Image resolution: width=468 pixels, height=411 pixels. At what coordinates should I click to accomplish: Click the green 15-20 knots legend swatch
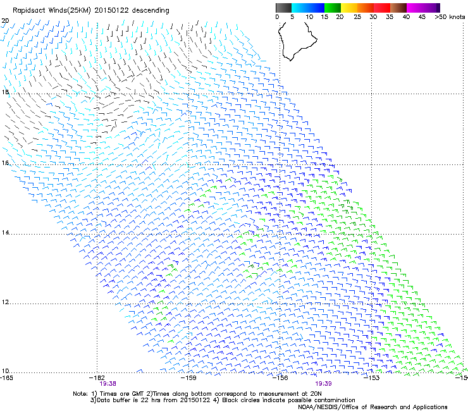[x=333, y=8]
